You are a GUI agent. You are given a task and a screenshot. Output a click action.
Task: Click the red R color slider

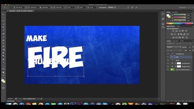pyautogui.click(x=180, y=15)
